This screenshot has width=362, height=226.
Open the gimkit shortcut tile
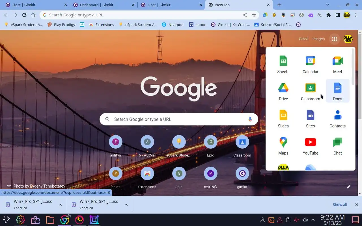point(242,178)
